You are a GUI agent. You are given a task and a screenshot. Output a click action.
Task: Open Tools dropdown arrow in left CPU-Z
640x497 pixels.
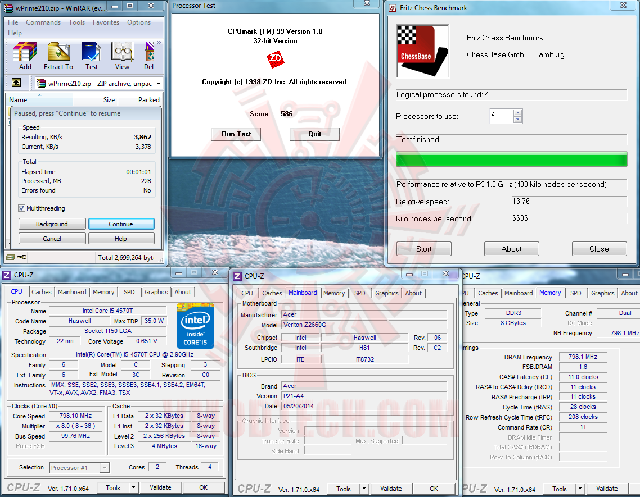tap(133, 487)
